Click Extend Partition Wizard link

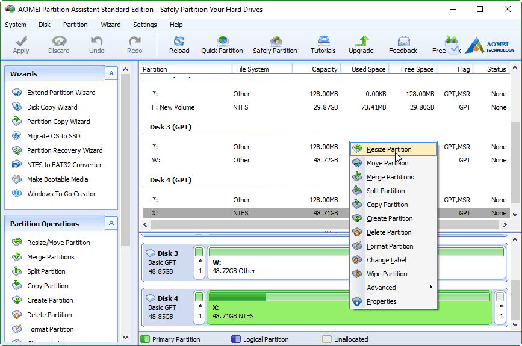(x=61, y=93)
